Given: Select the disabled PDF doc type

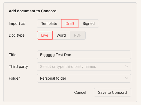Looking at the screenshot, I should 78,35.
